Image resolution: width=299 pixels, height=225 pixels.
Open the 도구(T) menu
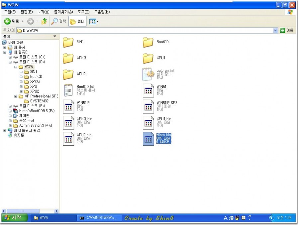83,12
